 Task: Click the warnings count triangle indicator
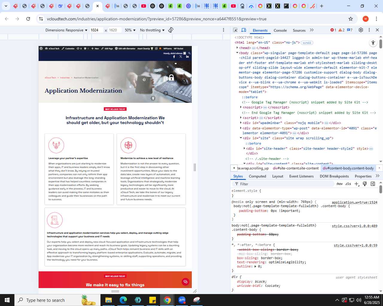[x=341, y=30]
